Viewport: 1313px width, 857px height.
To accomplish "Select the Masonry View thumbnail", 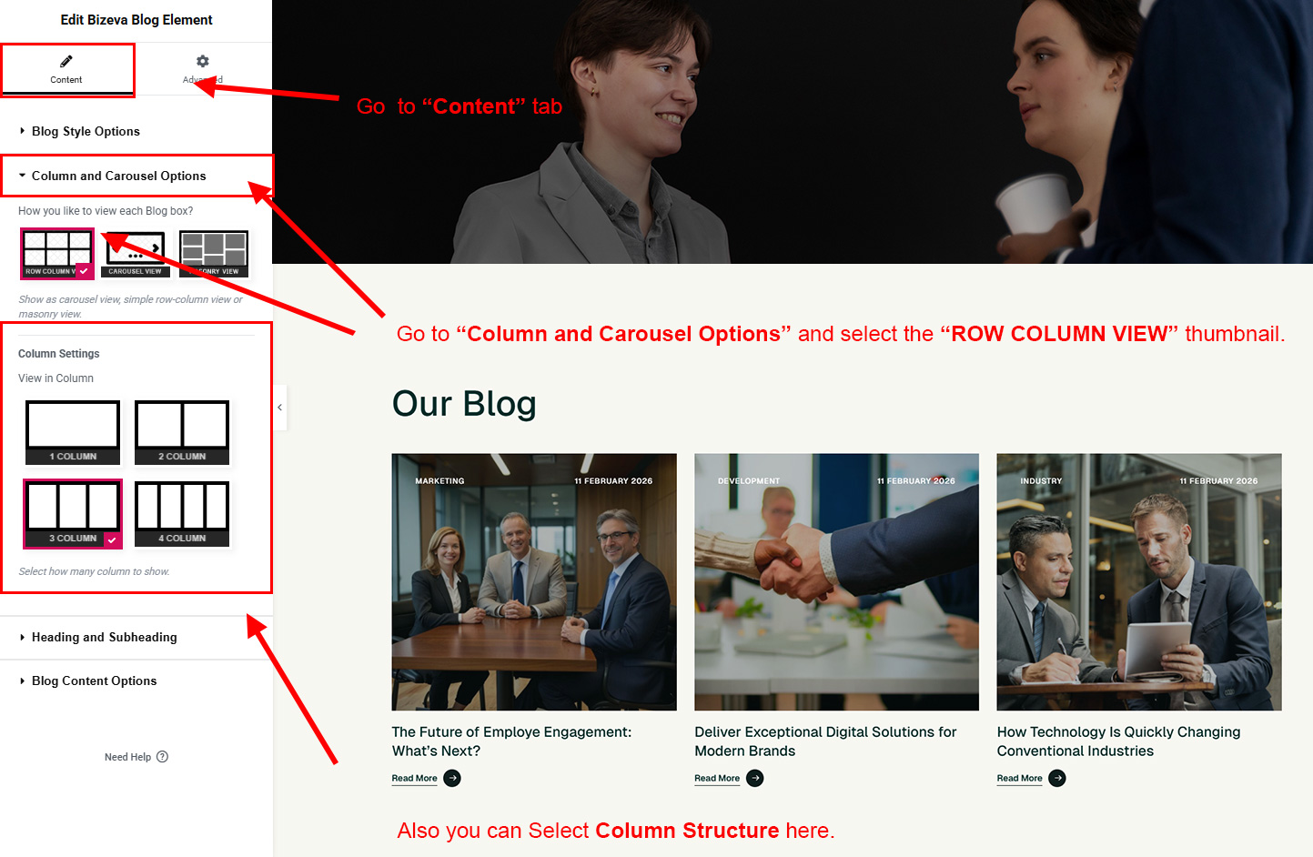I will coord(214,254).
